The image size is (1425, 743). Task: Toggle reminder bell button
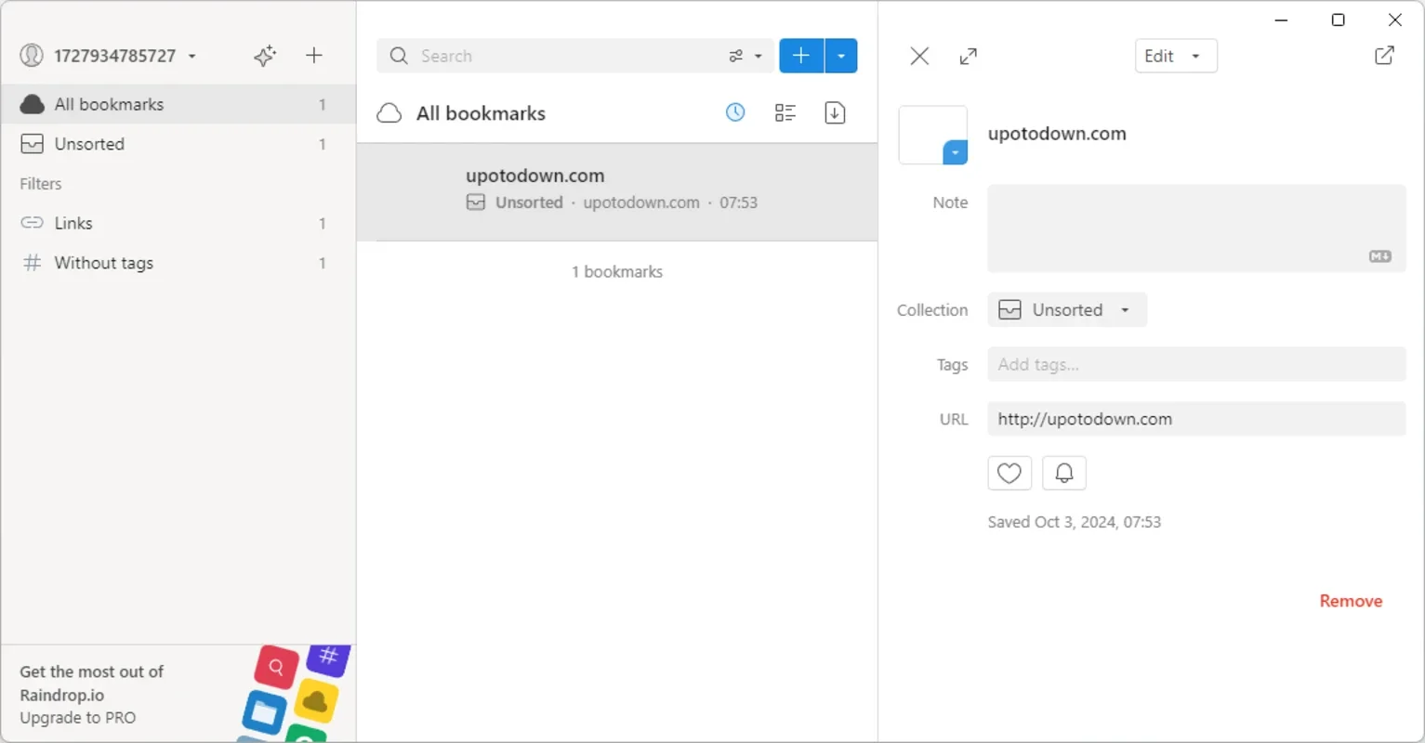pyautogui.click(x=1064, y=474)
